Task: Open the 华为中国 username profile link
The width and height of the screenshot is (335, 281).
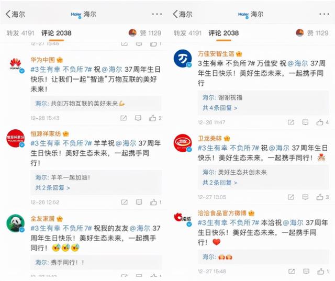Action: (42, 60)
